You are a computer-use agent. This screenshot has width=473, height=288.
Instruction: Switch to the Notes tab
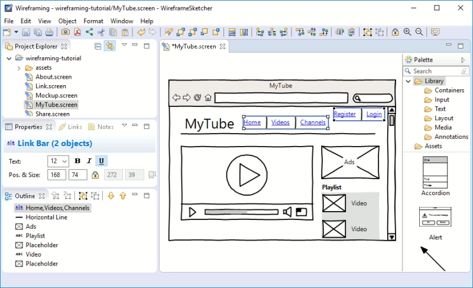click(101, 127)
